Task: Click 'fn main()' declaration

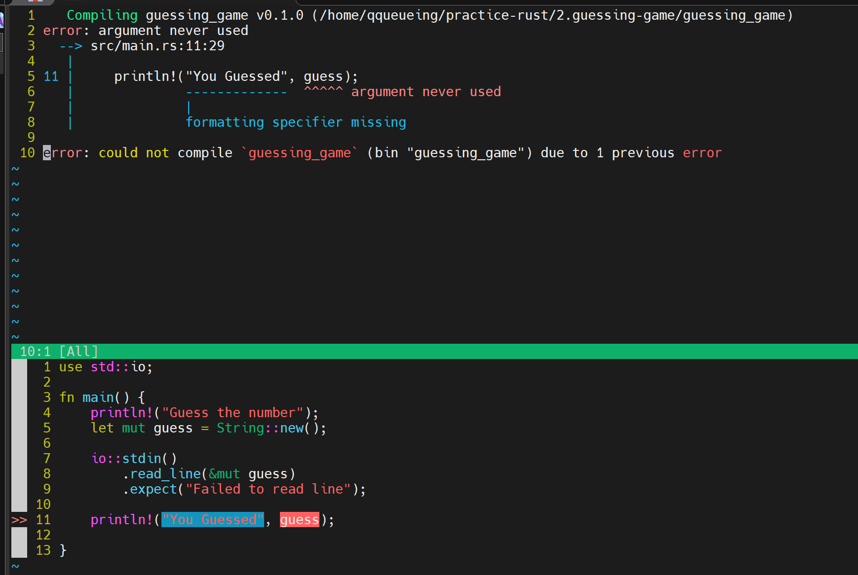Action: pyautogui.click(x=94, y=397)
